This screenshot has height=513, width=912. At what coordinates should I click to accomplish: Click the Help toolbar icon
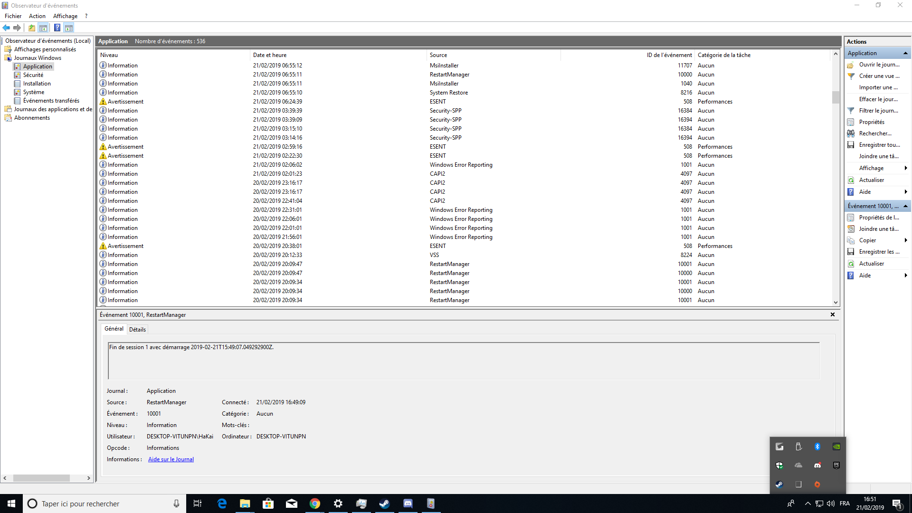pyautogui.click(x=57, y=28)
